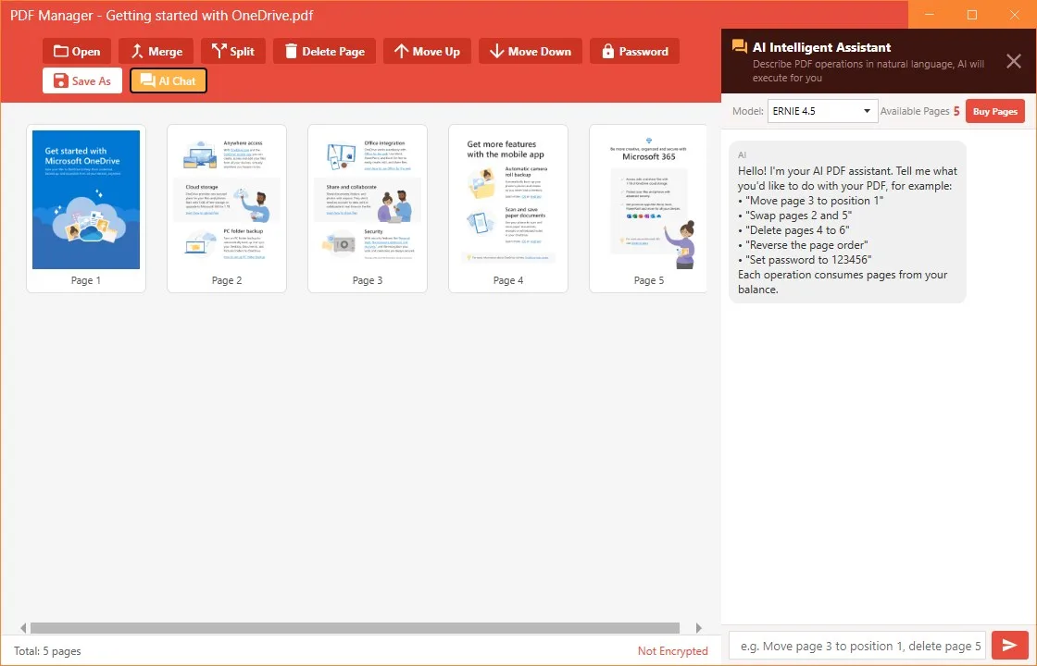Select the Page 2 thumbnail

tap(227, 209)
